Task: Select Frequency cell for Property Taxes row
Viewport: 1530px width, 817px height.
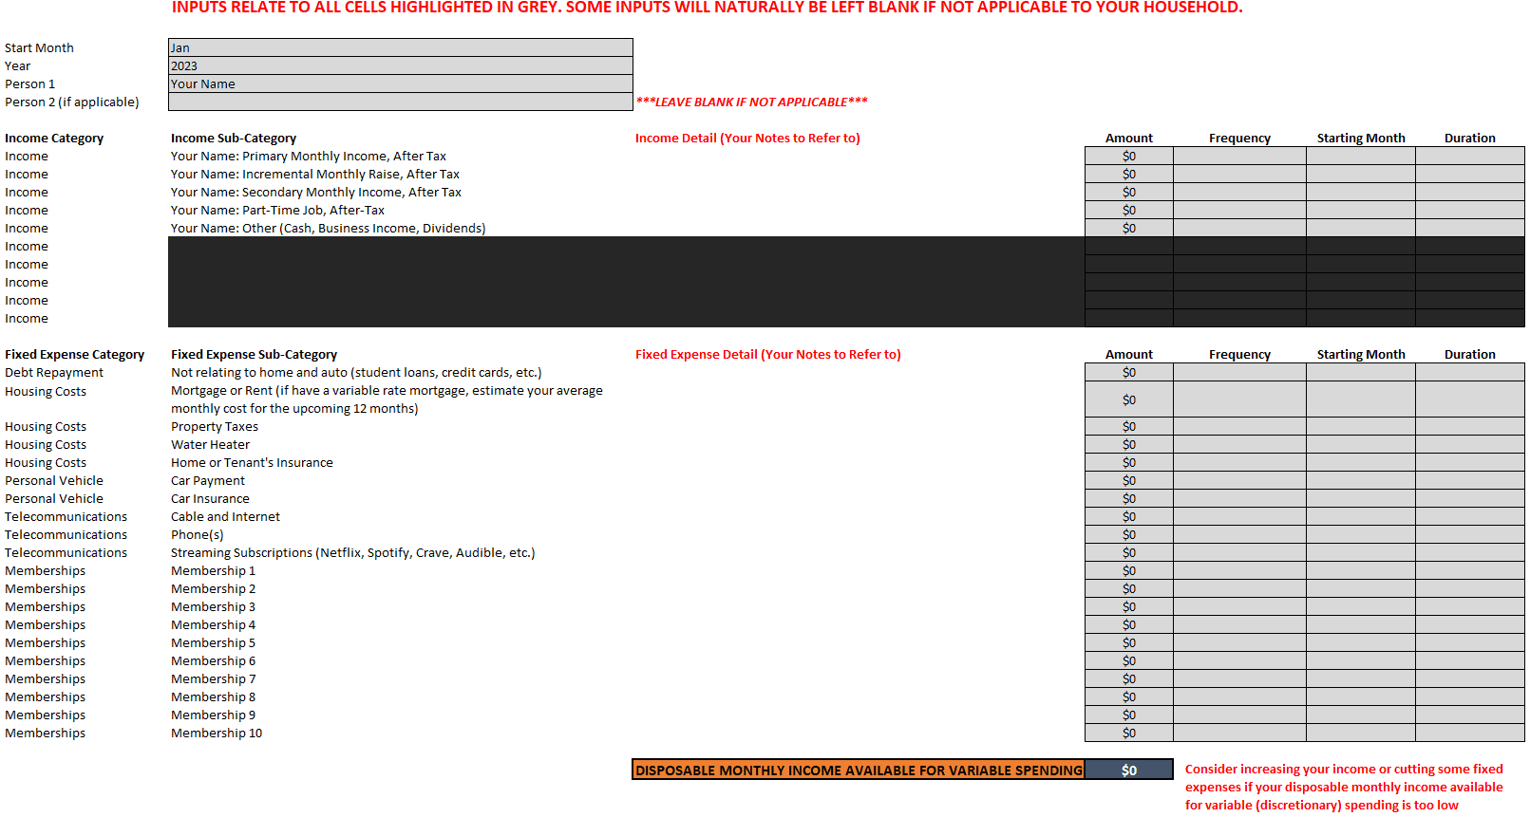Action: tap(1239, 426)
